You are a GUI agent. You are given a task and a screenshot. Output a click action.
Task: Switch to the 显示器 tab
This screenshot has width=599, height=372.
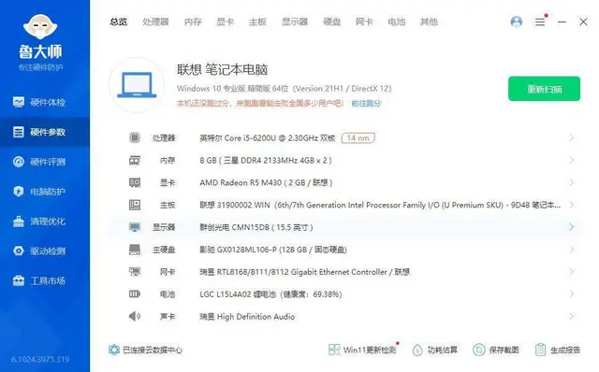(295, 21)
